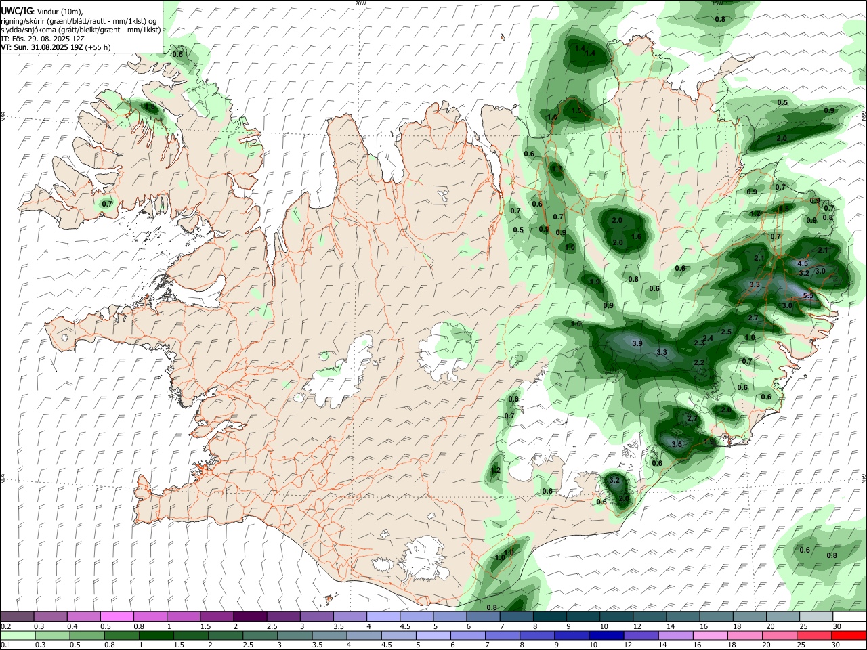
Task: Click the 2.5 value on the map near 2.4
Action: pos(726,332)
